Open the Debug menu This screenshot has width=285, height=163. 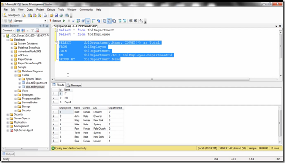(x=51, y=9)
